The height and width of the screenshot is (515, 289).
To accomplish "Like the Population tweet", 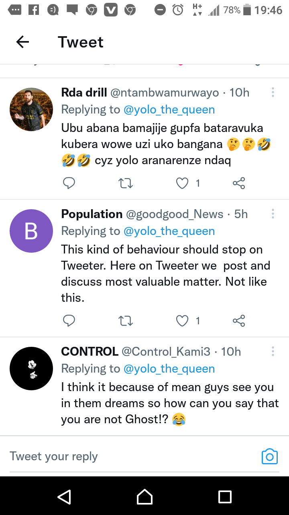I will click(x=182, y=321).
